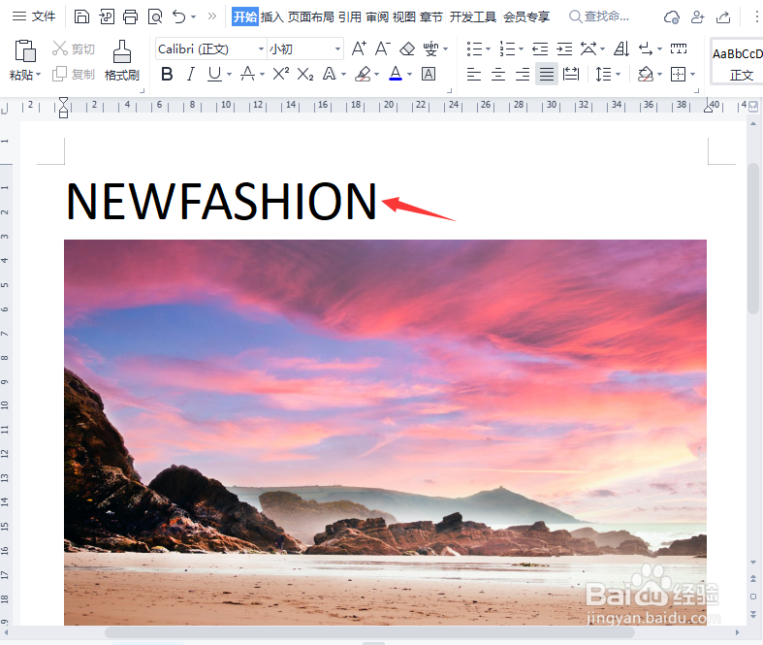Click the numbered list icon
Screen dimensions: 763x645
click(507, 48)
